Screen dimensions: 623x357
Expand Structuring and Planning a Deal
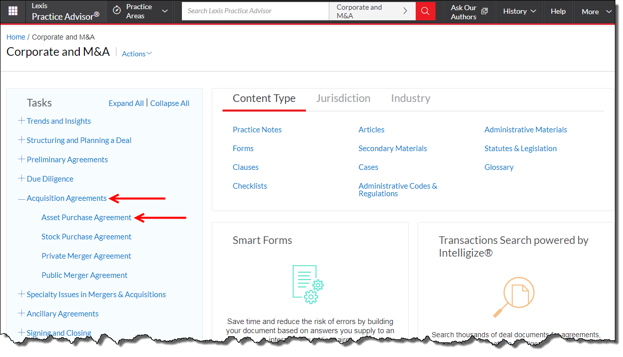(21, 140)
